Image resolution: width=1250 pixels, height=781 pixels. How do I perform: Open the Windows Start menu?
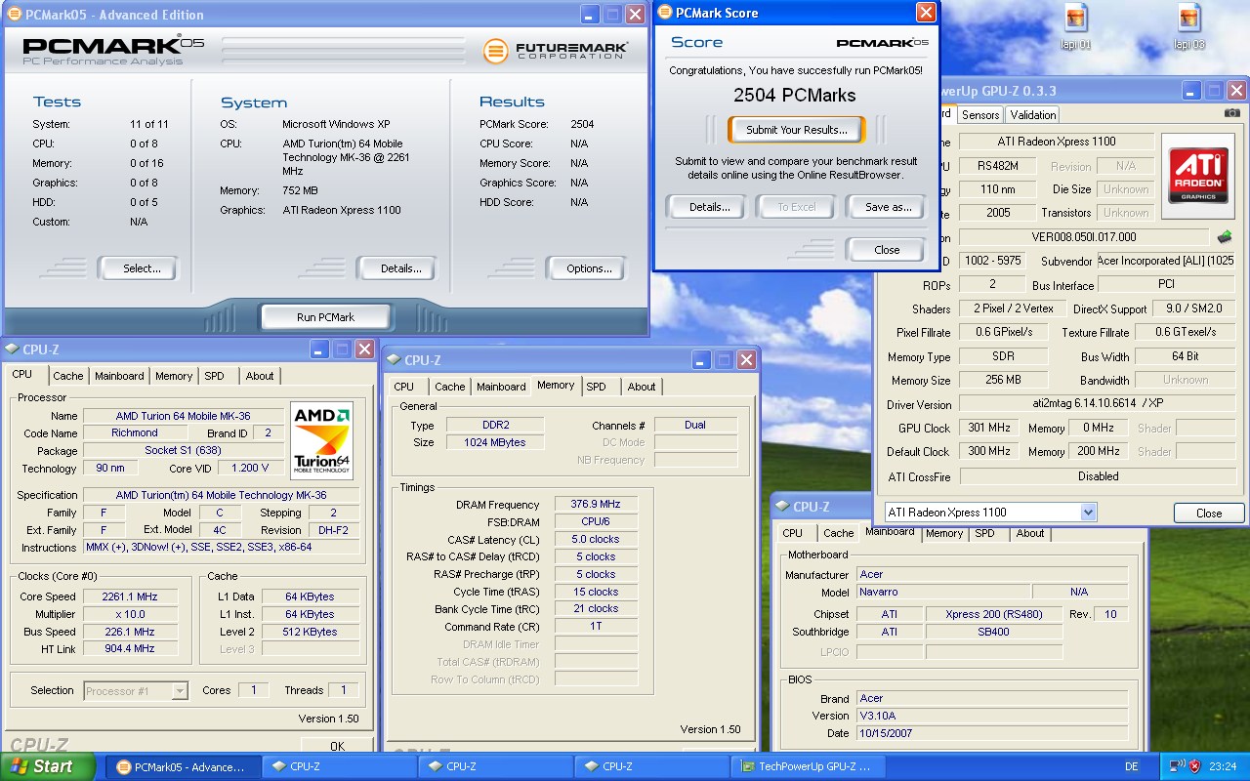pos(48,766)
